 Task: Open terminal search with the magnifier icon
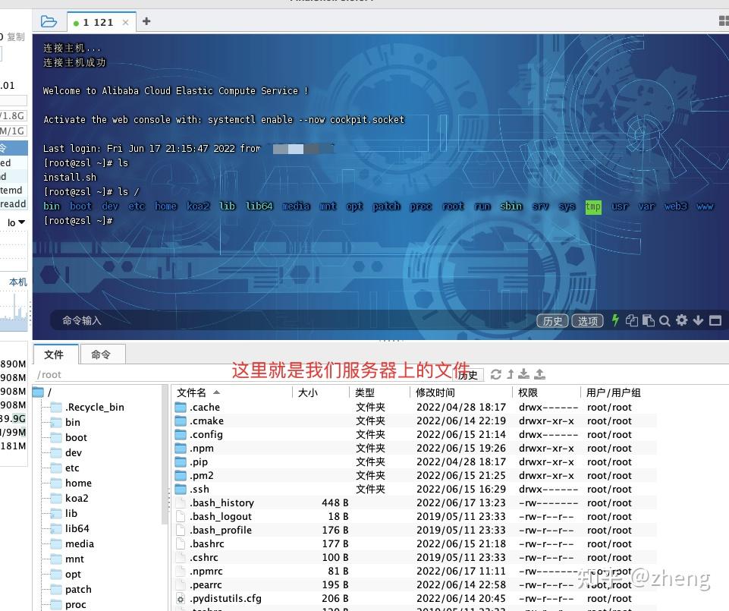[x=665, y=320]
